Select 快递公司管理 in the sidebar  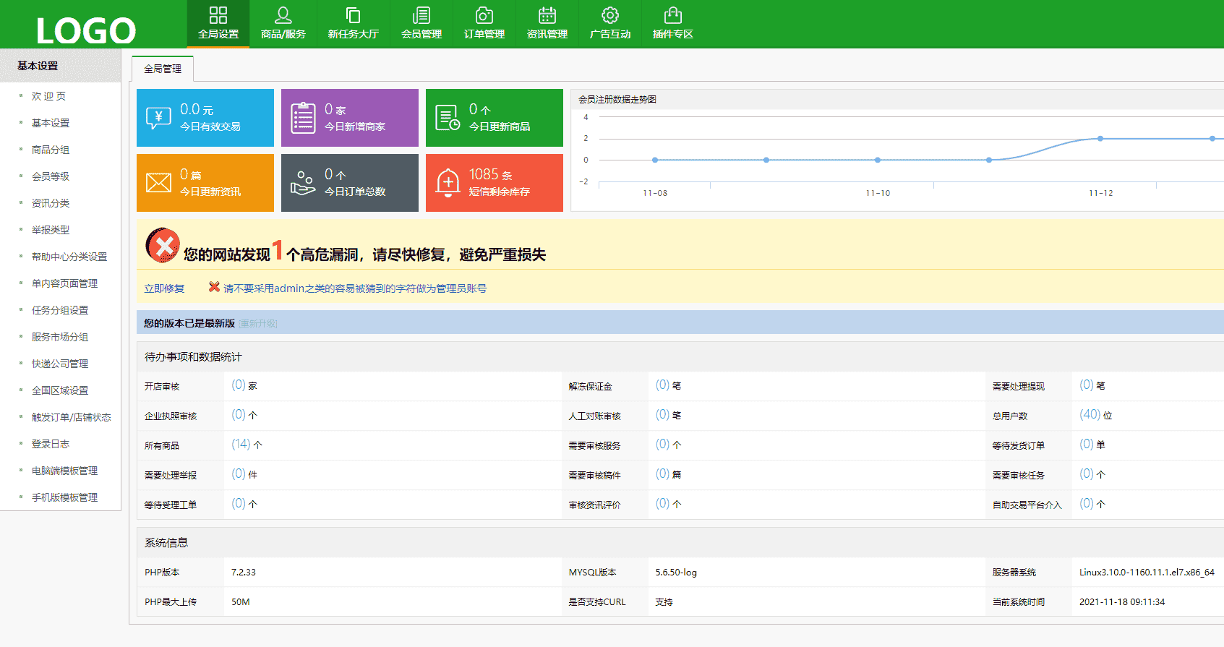(60, 364)
